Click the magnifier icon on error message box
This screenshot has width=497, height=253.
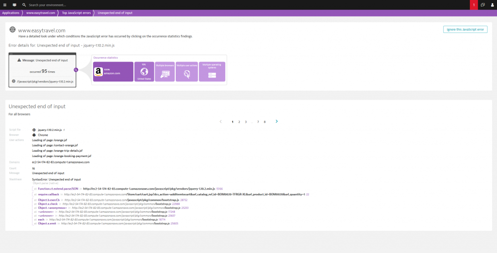point(76,70)
